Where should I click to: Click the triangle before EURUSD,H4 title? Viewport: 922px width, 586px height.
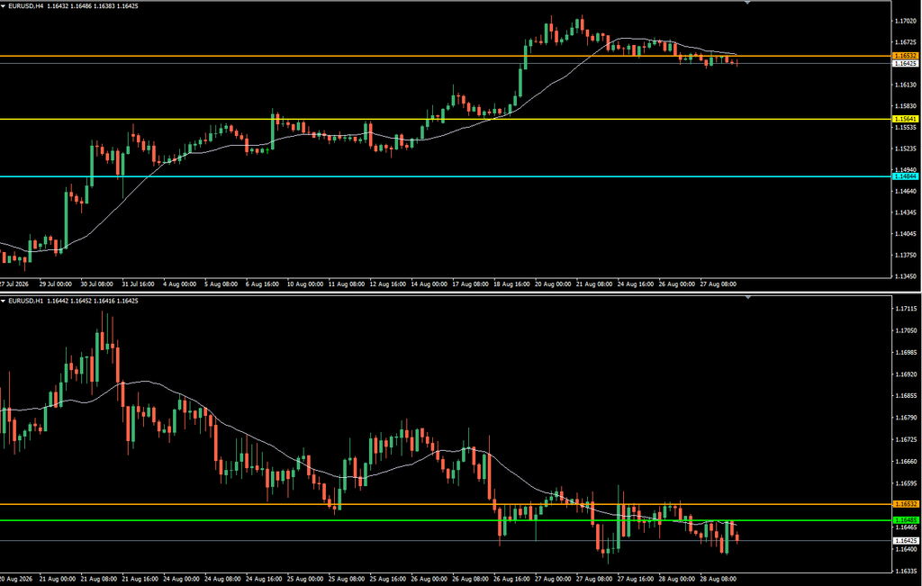tap(4, 6)
